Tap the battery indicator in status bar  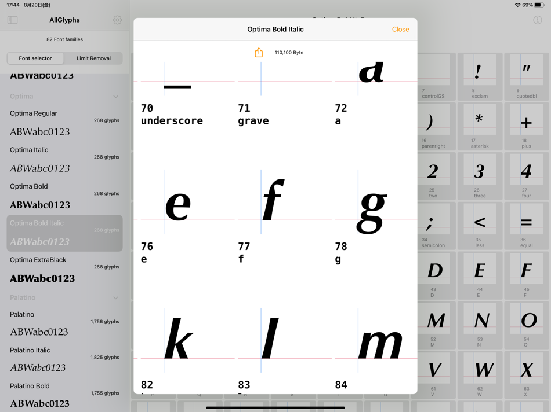(539, 5)
